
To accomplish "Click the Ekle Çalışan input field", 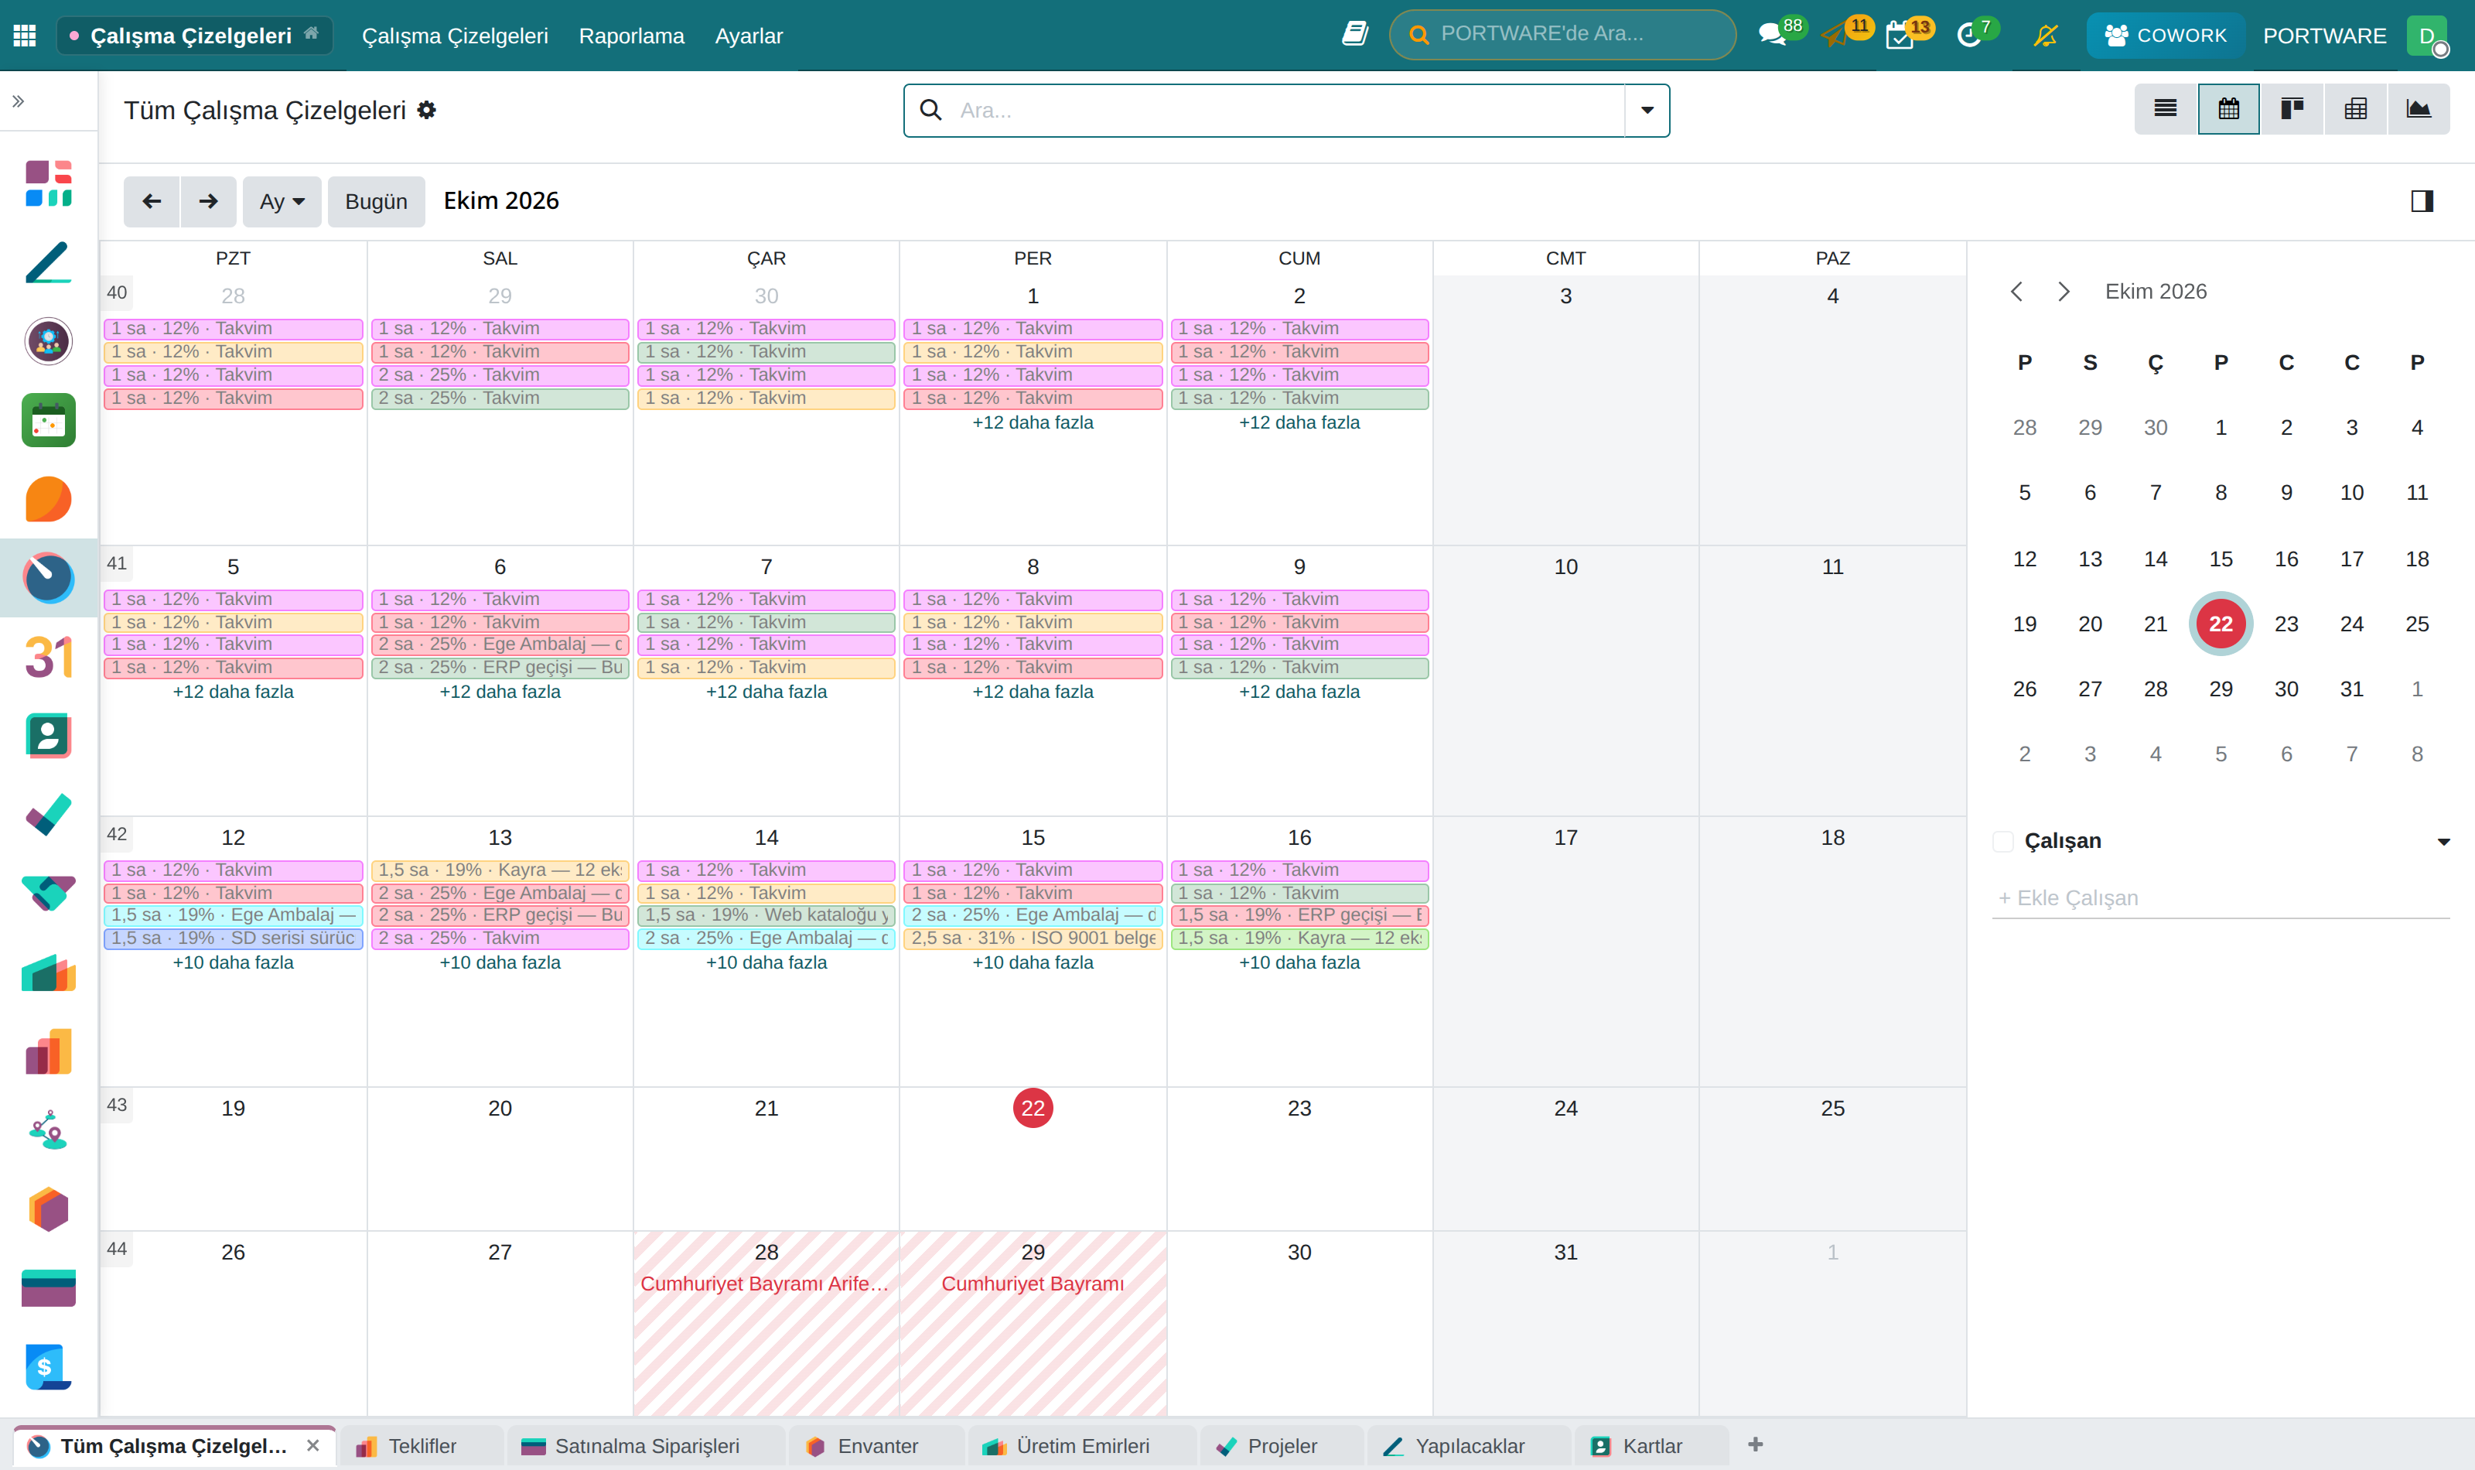I will pyautogui.click(x=2221, y=898).
